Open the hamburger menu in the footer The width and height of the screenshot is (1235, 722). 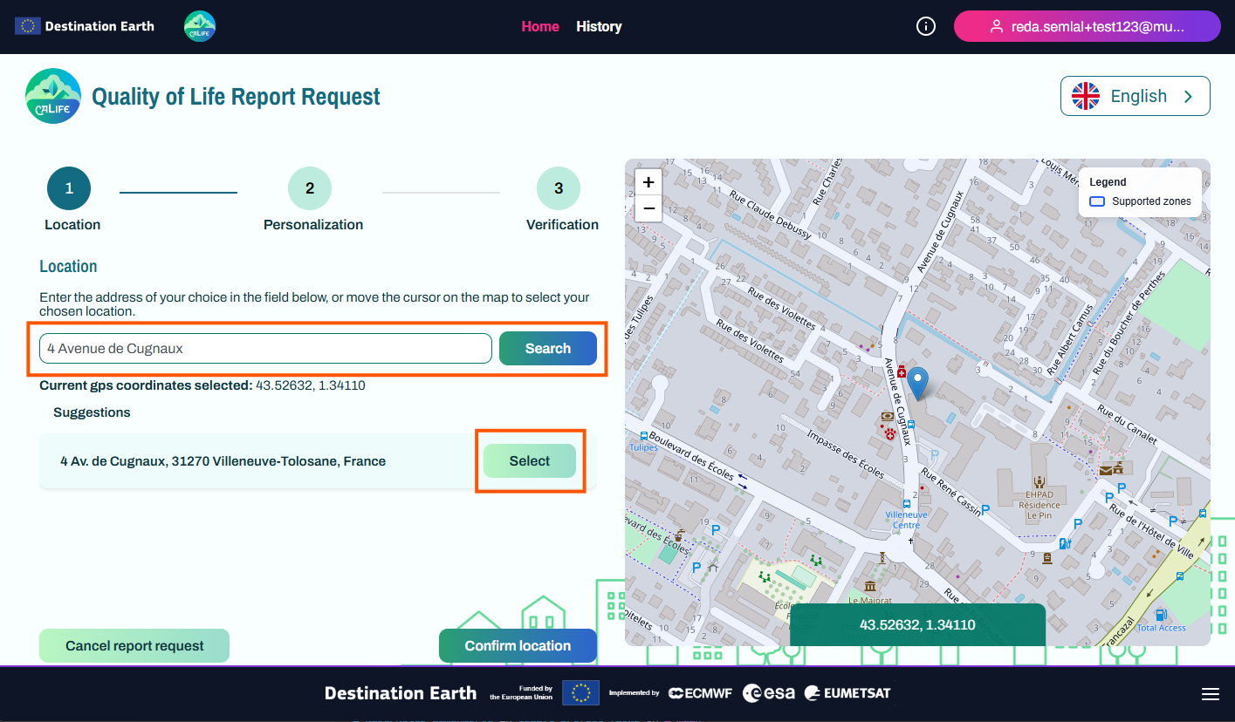tap(1211, 693)
